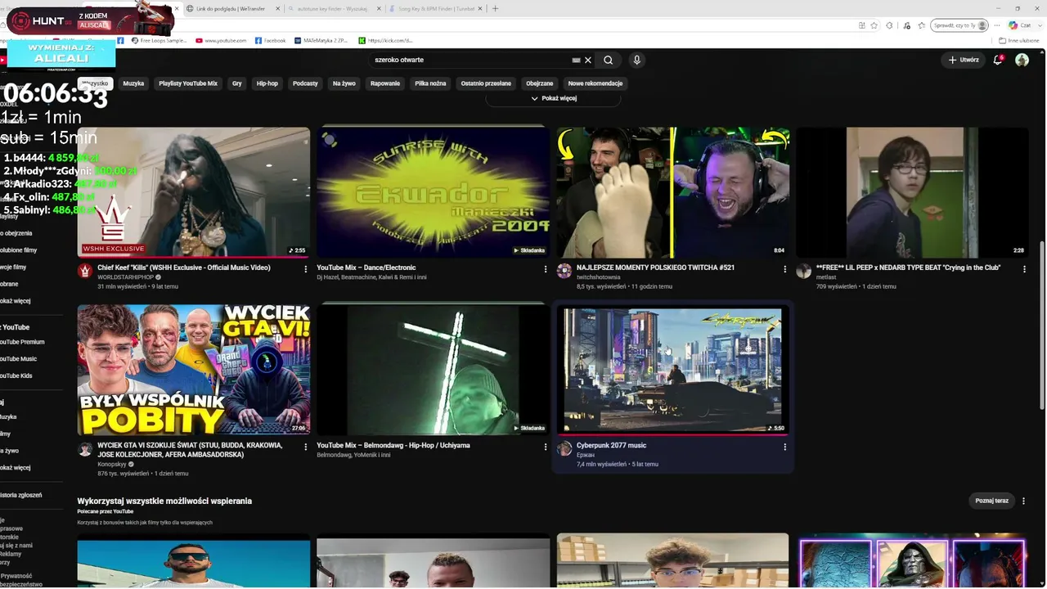Click the Utwórz create button

[x=964, y=60]
